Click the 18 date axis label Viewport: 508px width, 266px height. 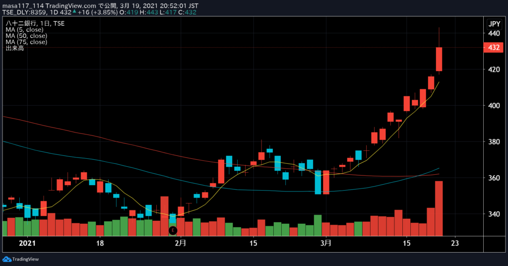tap(100, 243)
